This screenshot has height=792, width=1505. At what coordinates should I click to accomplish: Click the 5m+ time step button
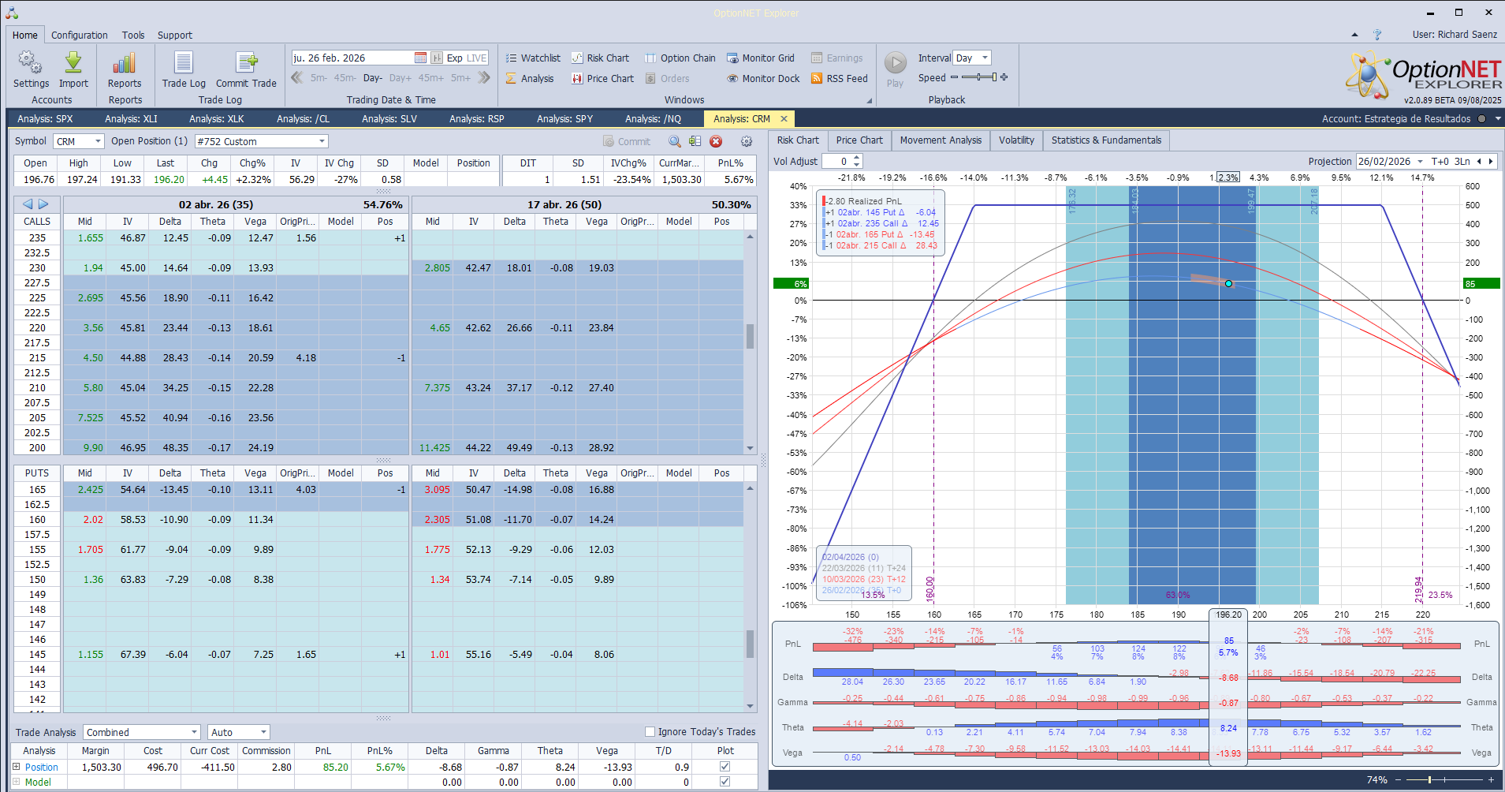[460, 78]
